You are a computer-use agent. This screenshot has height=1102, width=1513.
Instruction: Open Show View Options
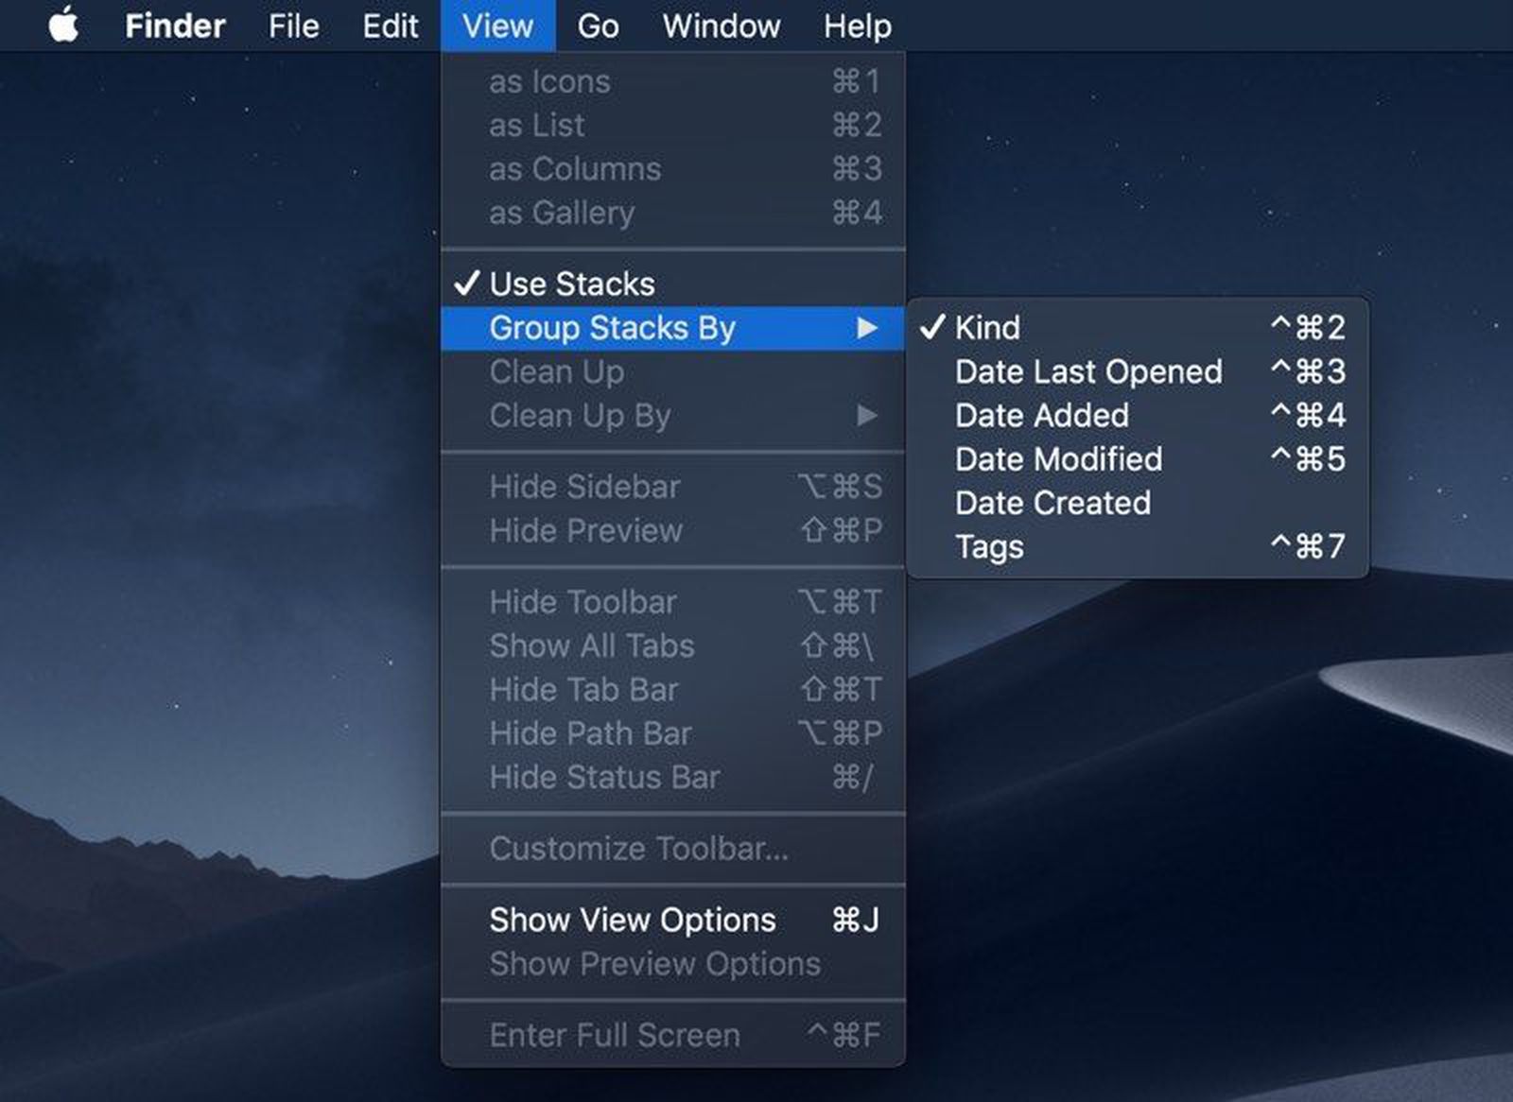[x=632, y=920]
